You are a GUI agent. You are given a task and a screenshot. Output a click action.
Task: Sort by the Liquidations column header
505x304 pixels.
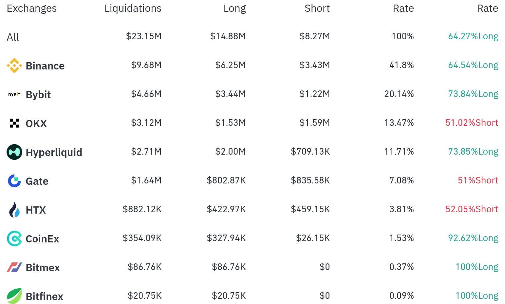[x=133, y=9]
